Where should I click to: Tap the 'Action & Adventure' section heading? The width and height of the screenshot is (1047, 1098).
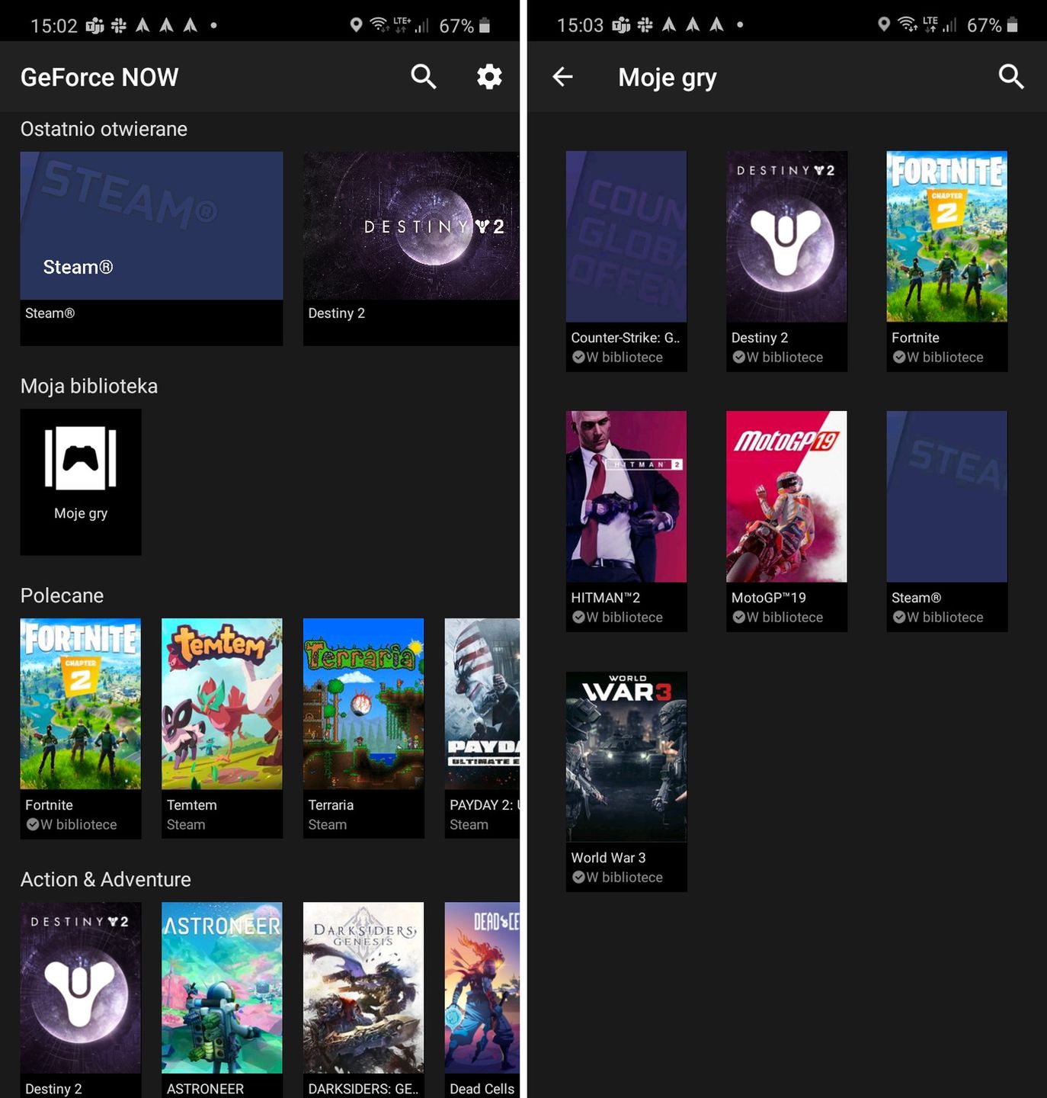click(x=106, y=879)
